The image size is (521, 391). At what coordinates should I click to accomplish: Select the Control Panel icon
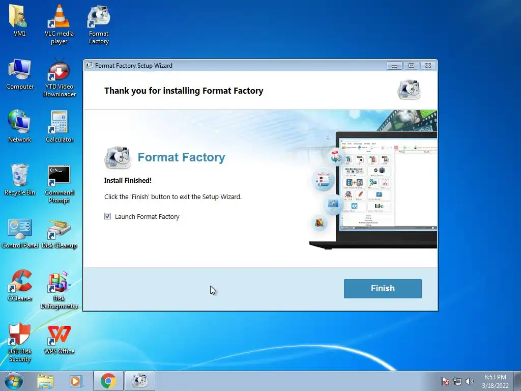pyautogui.click(x=20, y=233)
